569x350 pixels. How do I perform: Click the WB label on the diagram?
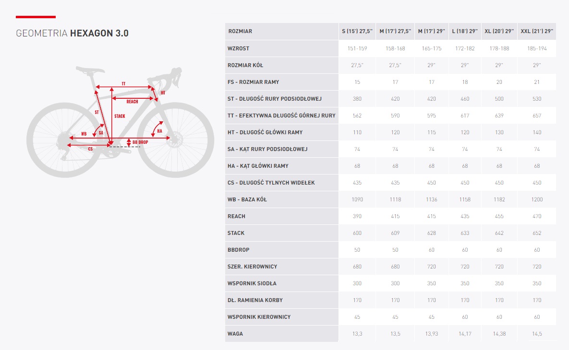pyautogui.click(x=84, y=134)
